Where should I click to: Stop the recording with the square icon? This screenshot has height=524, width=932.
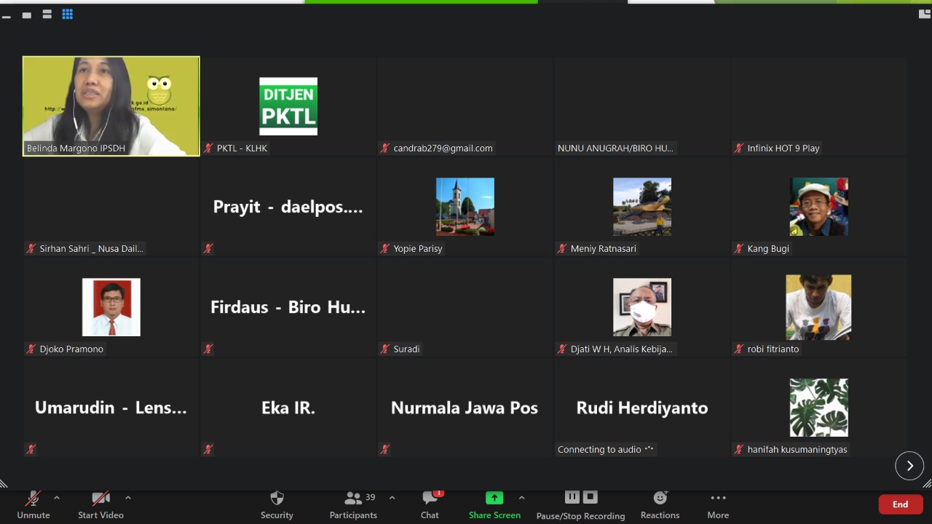[x=591, y=497]
